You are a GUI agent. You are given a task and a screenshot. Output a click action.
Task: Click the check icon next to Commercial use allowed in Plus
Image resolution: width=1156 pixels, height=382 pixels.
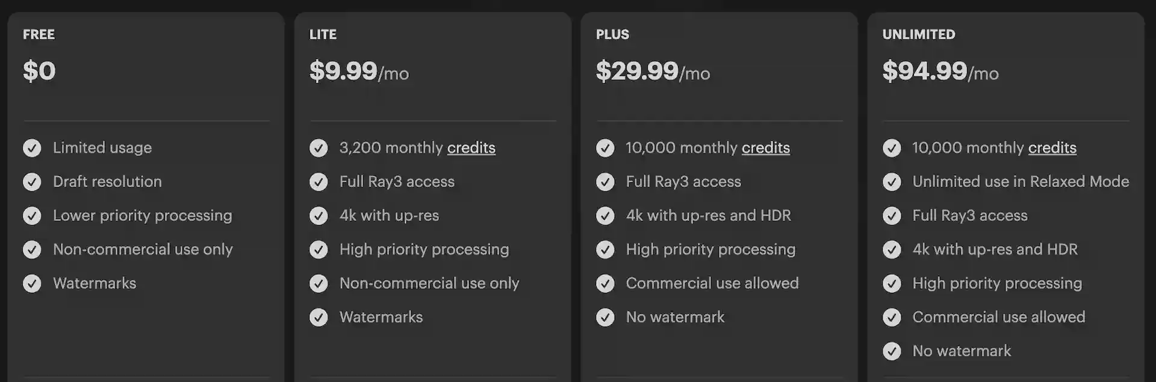605,283
